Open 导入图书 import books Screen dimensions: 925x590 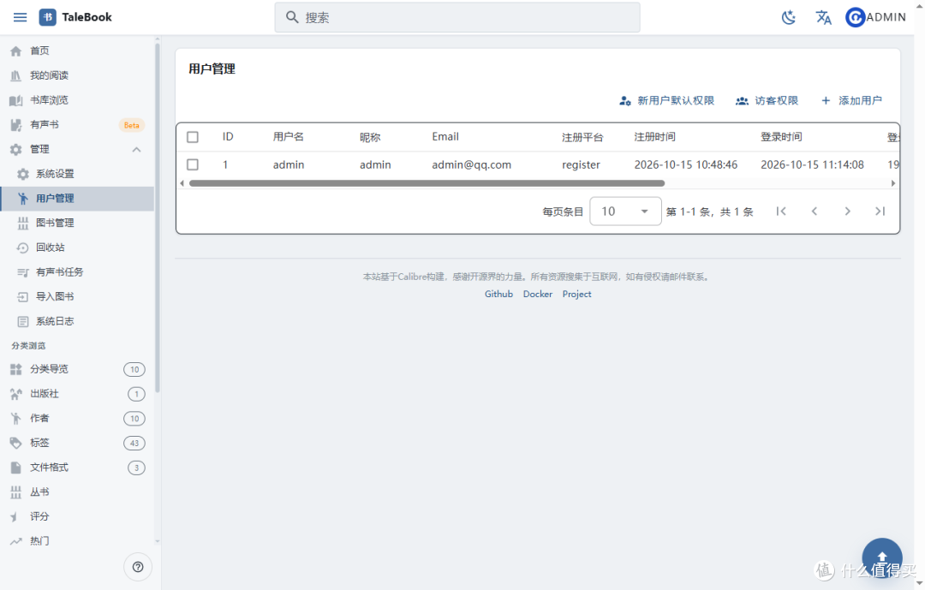[x=77, y=297]
